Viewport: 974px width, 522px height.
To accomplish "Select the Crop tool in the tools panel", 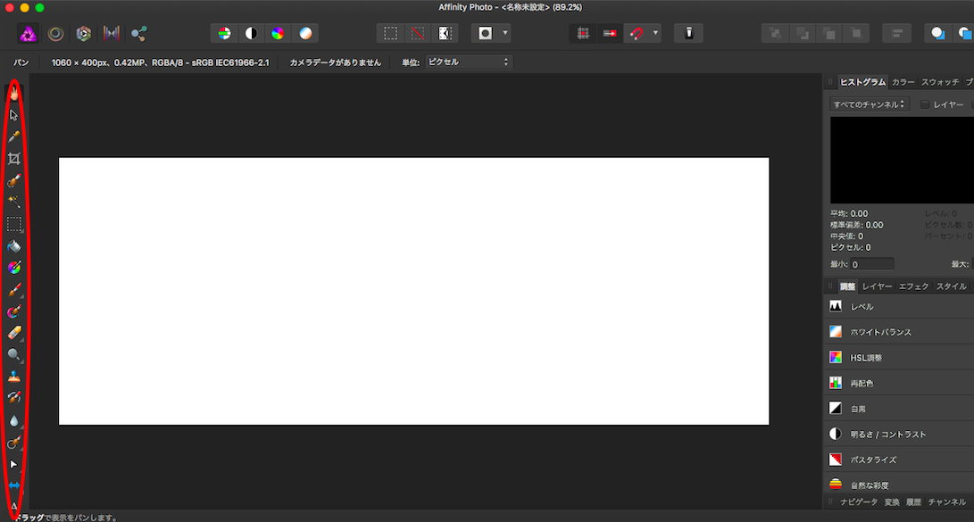I will 13,159.
